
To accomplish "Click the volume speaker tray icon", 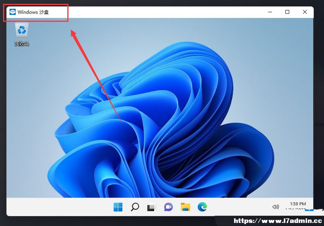I will [276, 207].
